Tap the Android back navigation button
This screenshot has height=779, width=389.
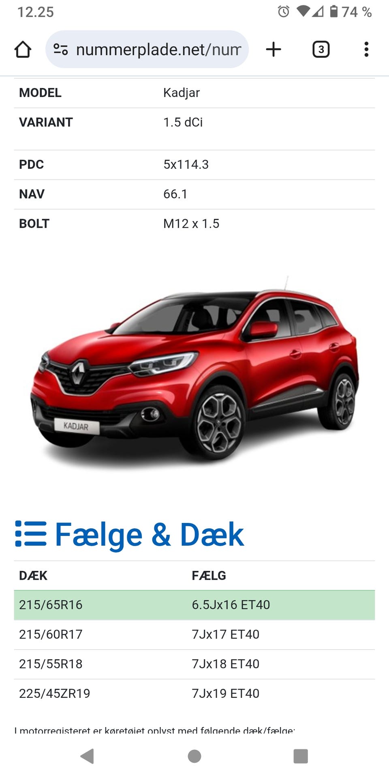(88, 756)
